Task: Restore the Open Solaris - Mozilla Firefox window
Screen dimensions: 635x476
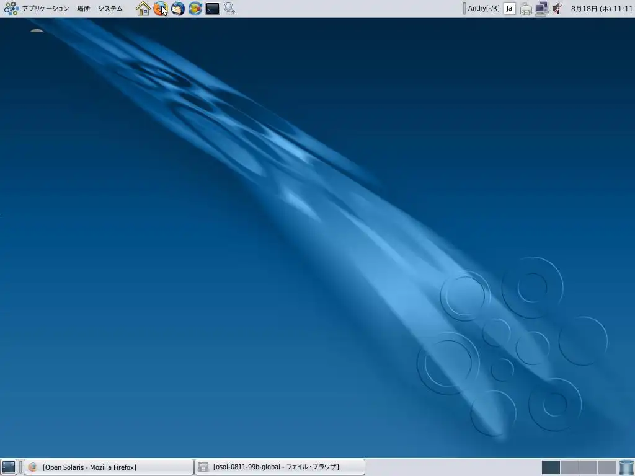Action: (x=109, y=467)
